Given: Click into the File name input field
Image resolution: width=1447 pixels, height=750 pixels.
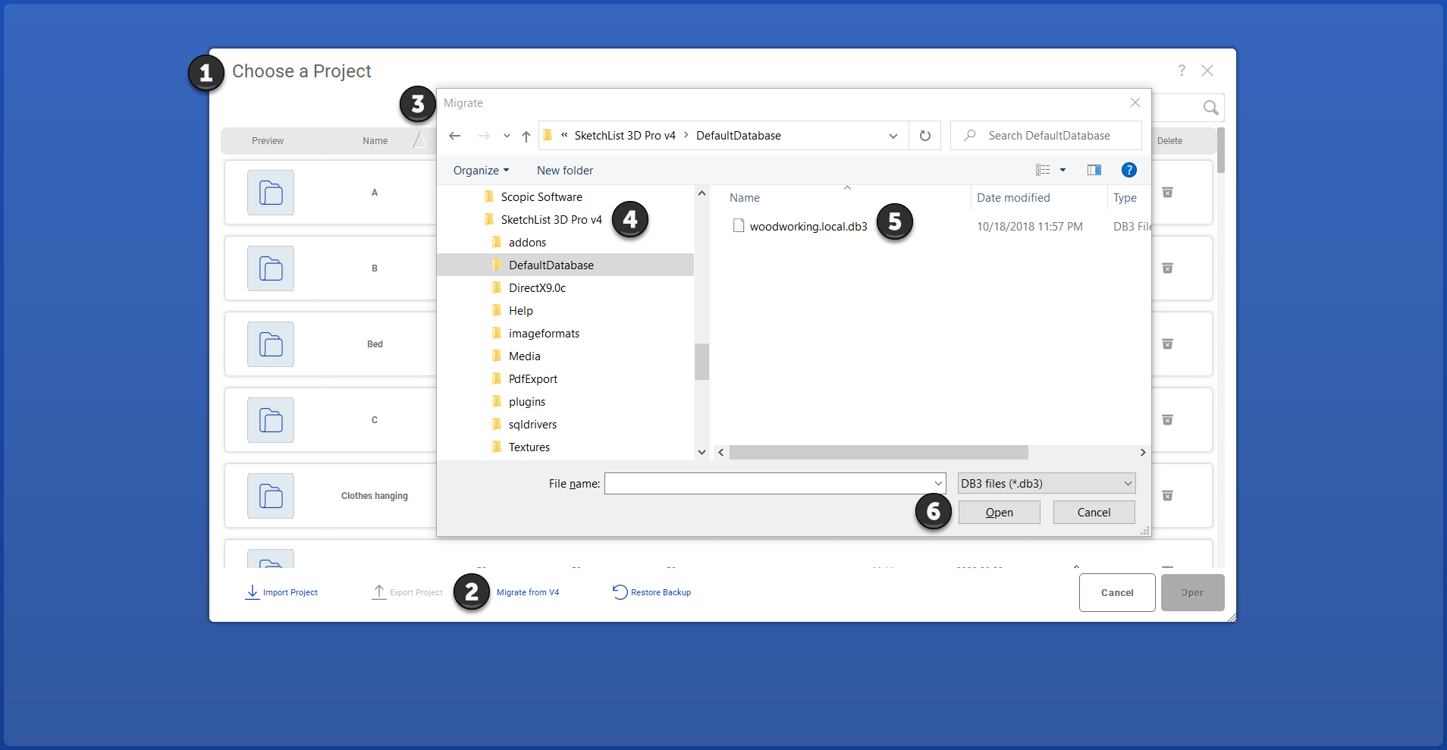Looking at the screenshot, I should tap(767, 483).
